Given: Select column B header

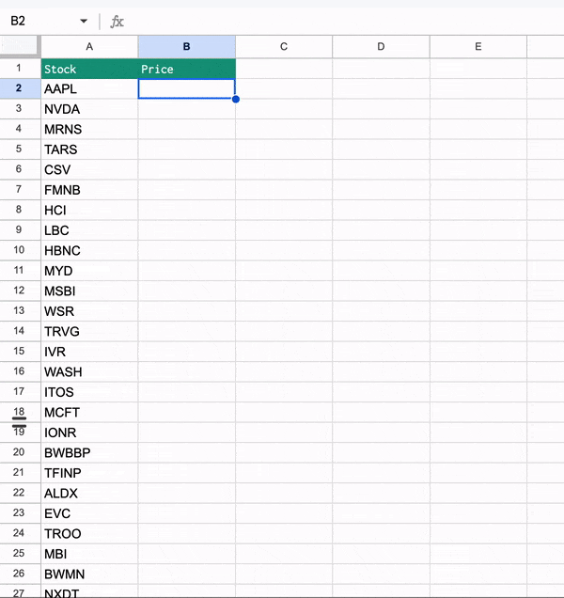Looking at the screenshot, I should [x=186, y=46].
